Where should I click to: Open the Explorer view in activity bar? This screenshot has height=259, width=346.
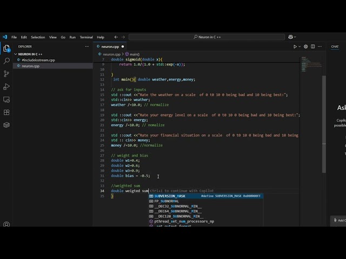[x=6, y=48]
